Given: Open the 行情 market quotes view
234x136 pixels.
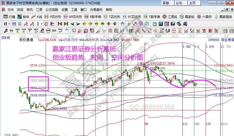Looking at the screenshot, I should tap(9, 17).
